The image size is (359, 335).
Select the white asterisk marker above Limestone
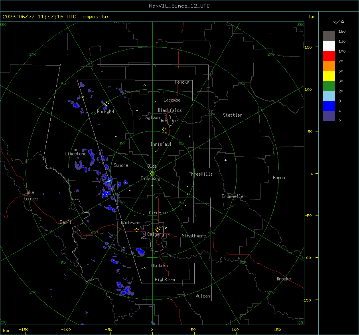[x=75, y=150]
